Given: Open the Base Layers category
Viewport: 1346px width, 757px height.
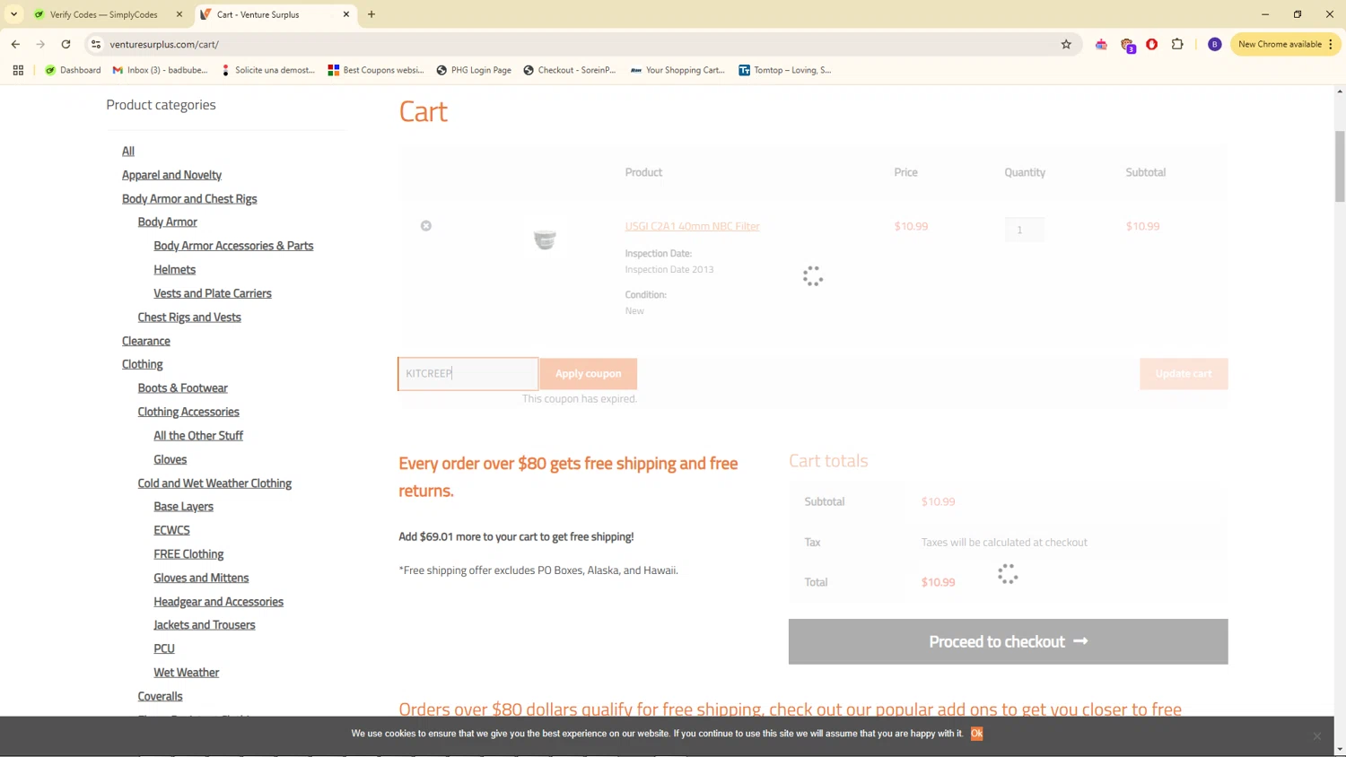Looking at the screenshot, I should 183,507.
